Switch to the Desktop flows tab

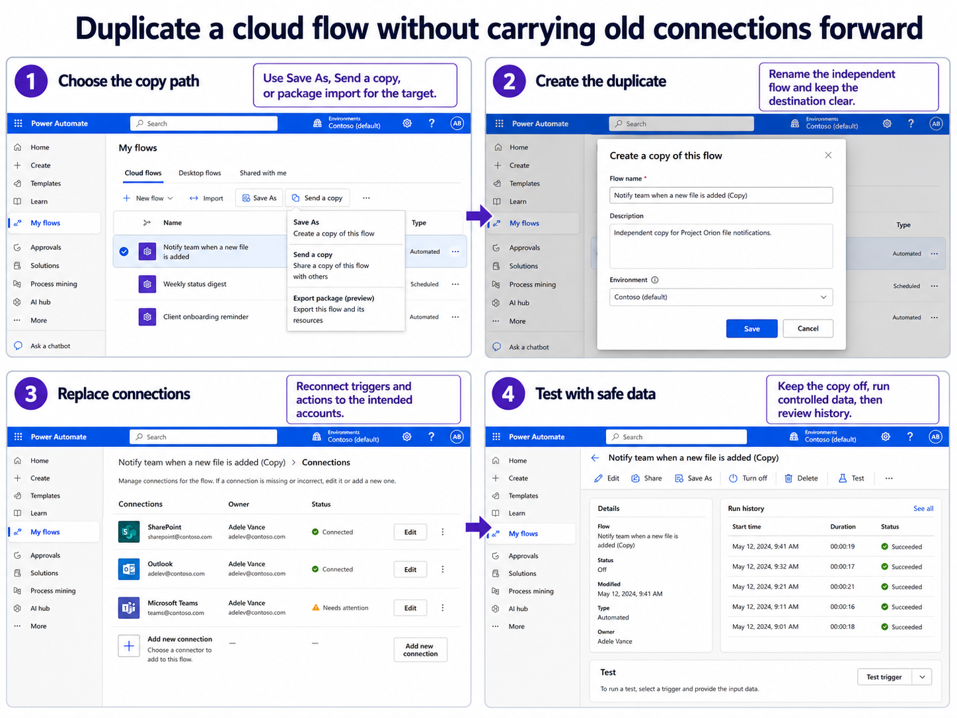pos(200,173)
